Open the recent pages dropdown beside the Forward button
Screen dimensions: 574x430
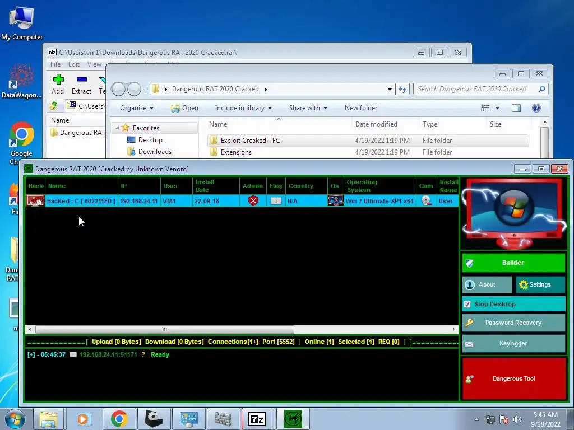[145, 89]
